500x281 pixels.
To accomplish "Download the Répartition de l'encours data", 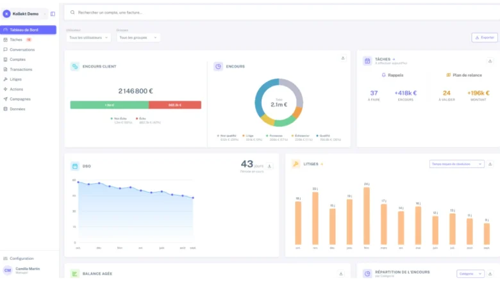I will (490, 274).
